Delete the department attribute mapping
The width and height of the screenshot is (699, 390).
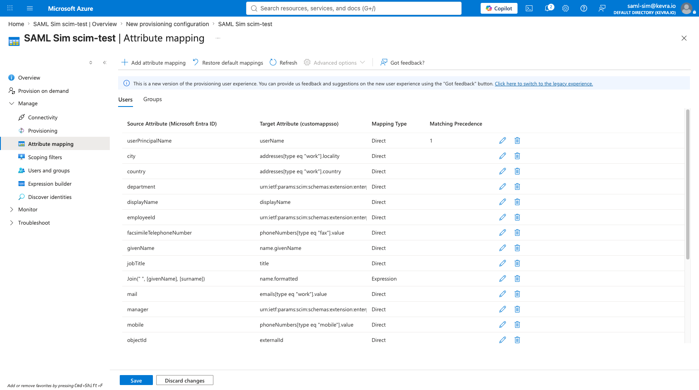[x=517, y=187]
